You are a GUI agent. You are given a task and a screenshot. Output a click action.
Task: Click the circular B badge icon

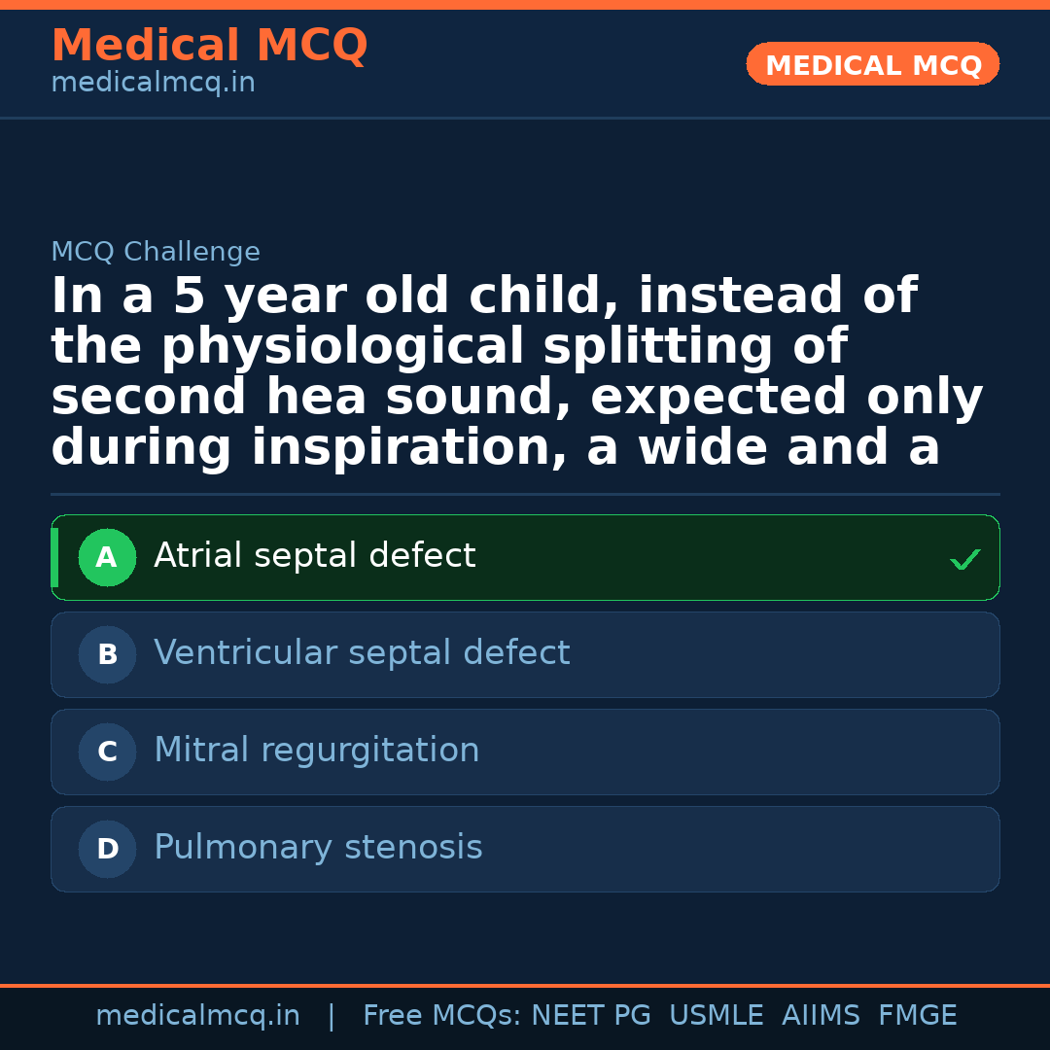click(x=107, y=654)
